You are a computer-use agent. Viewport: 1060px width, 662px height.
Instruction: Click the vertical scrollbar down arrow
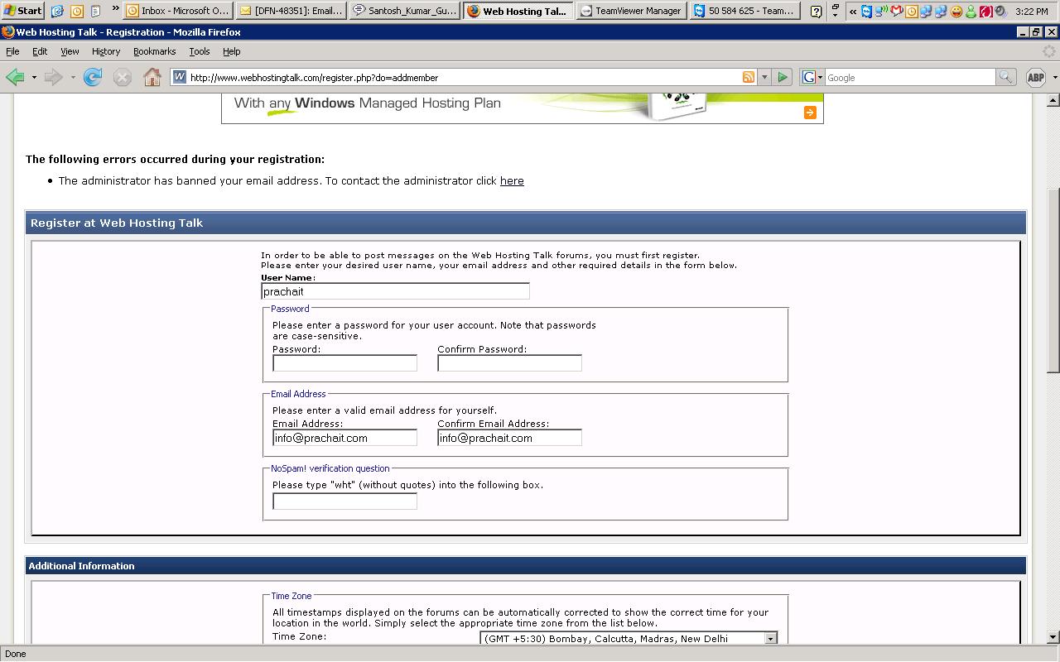tap(1053, 638)
